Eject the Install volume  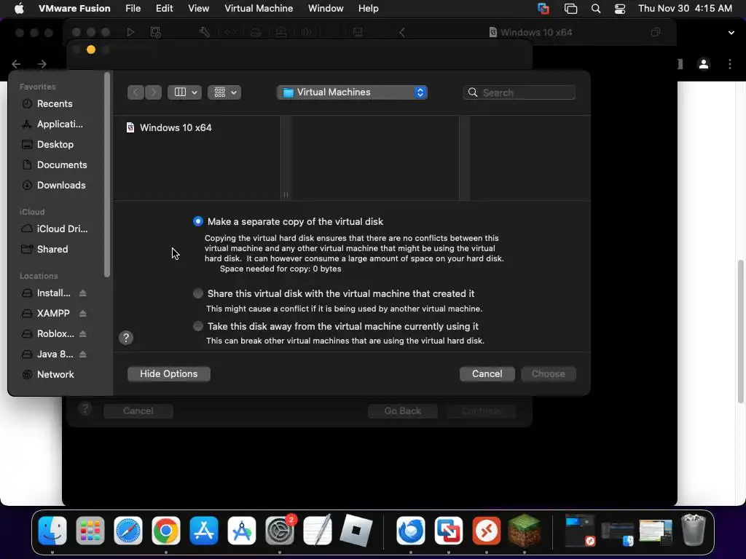tap(83, 293)
